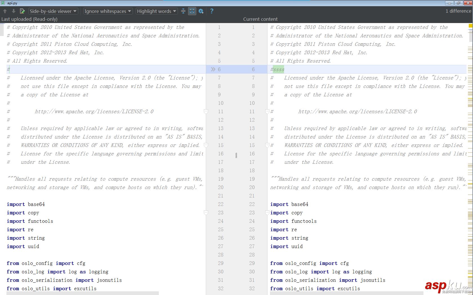The image size is (473, 295).
Task: Collapse the code fold marker at line 11
Action: point(206,112)
